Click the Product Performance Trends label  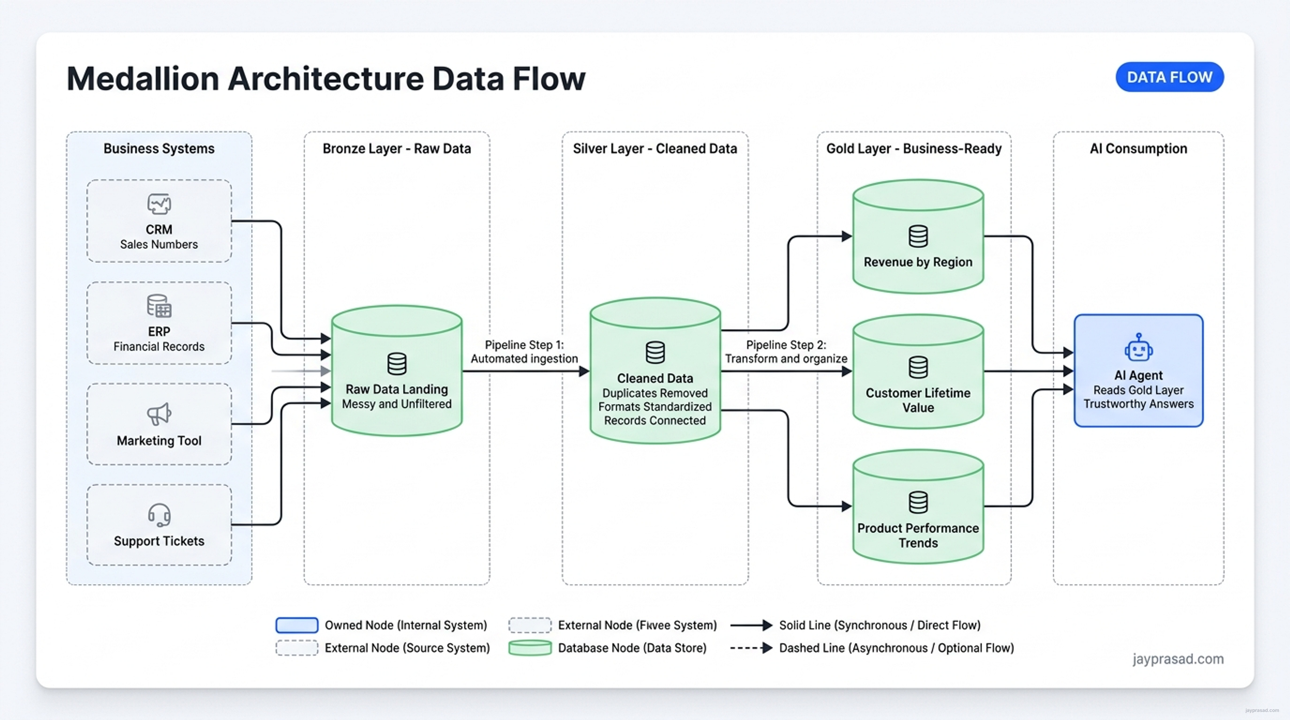[918, 535]
